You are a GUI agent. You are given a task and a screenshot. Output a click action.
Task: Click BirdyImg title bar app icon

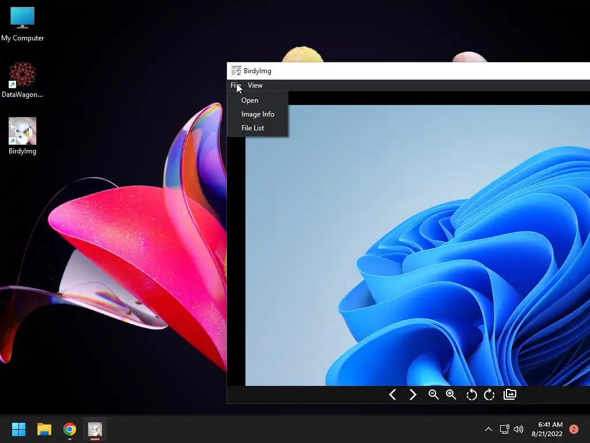point(236,70)
